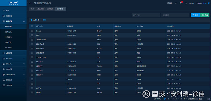Toggle the sidebar collapse hamburger icon
Image resolution: width=211 pixels, height=101 pixels.
(x=30, y=3)
